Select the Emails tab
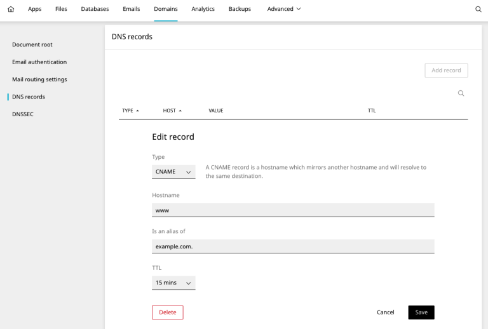The image size is (488, 329). click(132, 9)
